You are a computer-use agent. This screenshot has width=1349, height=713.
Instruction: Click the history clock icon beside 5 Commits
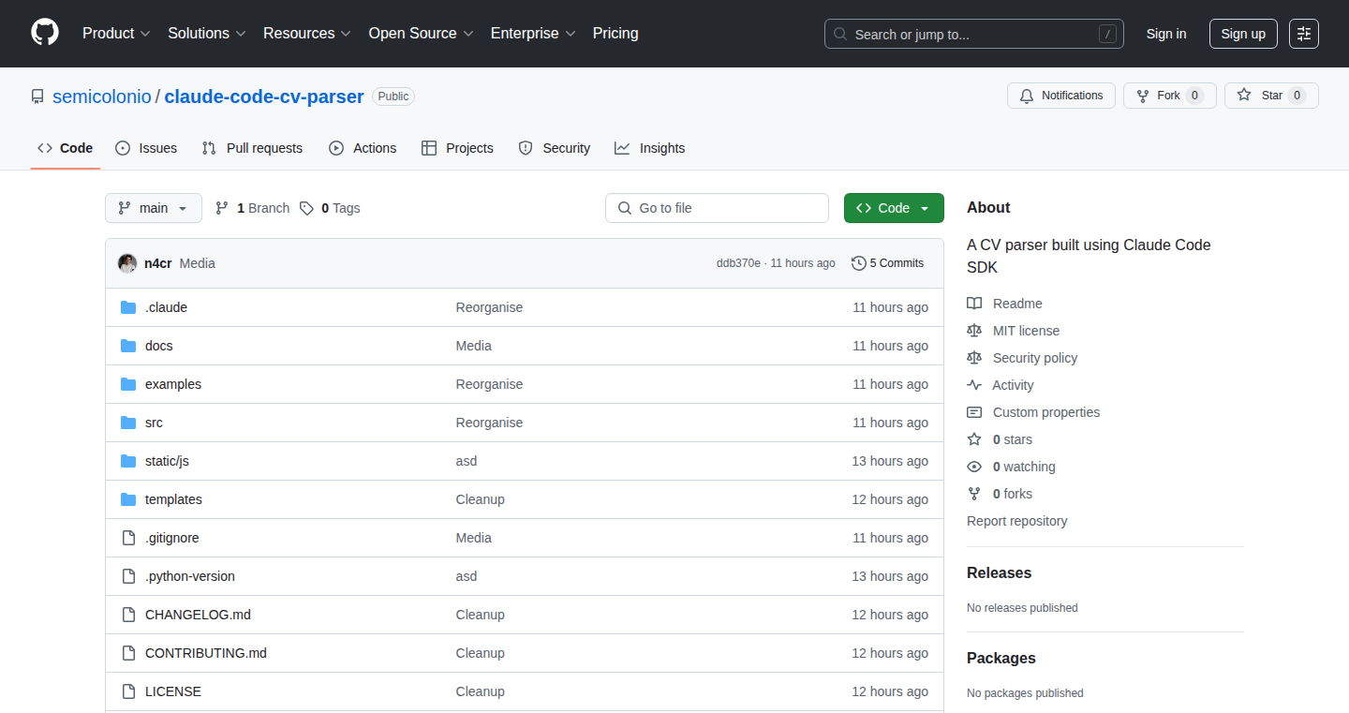point(858,263)
